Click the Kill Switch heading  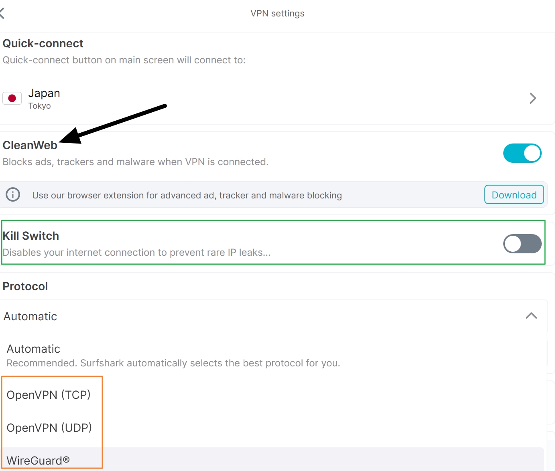tap(31, 236)
